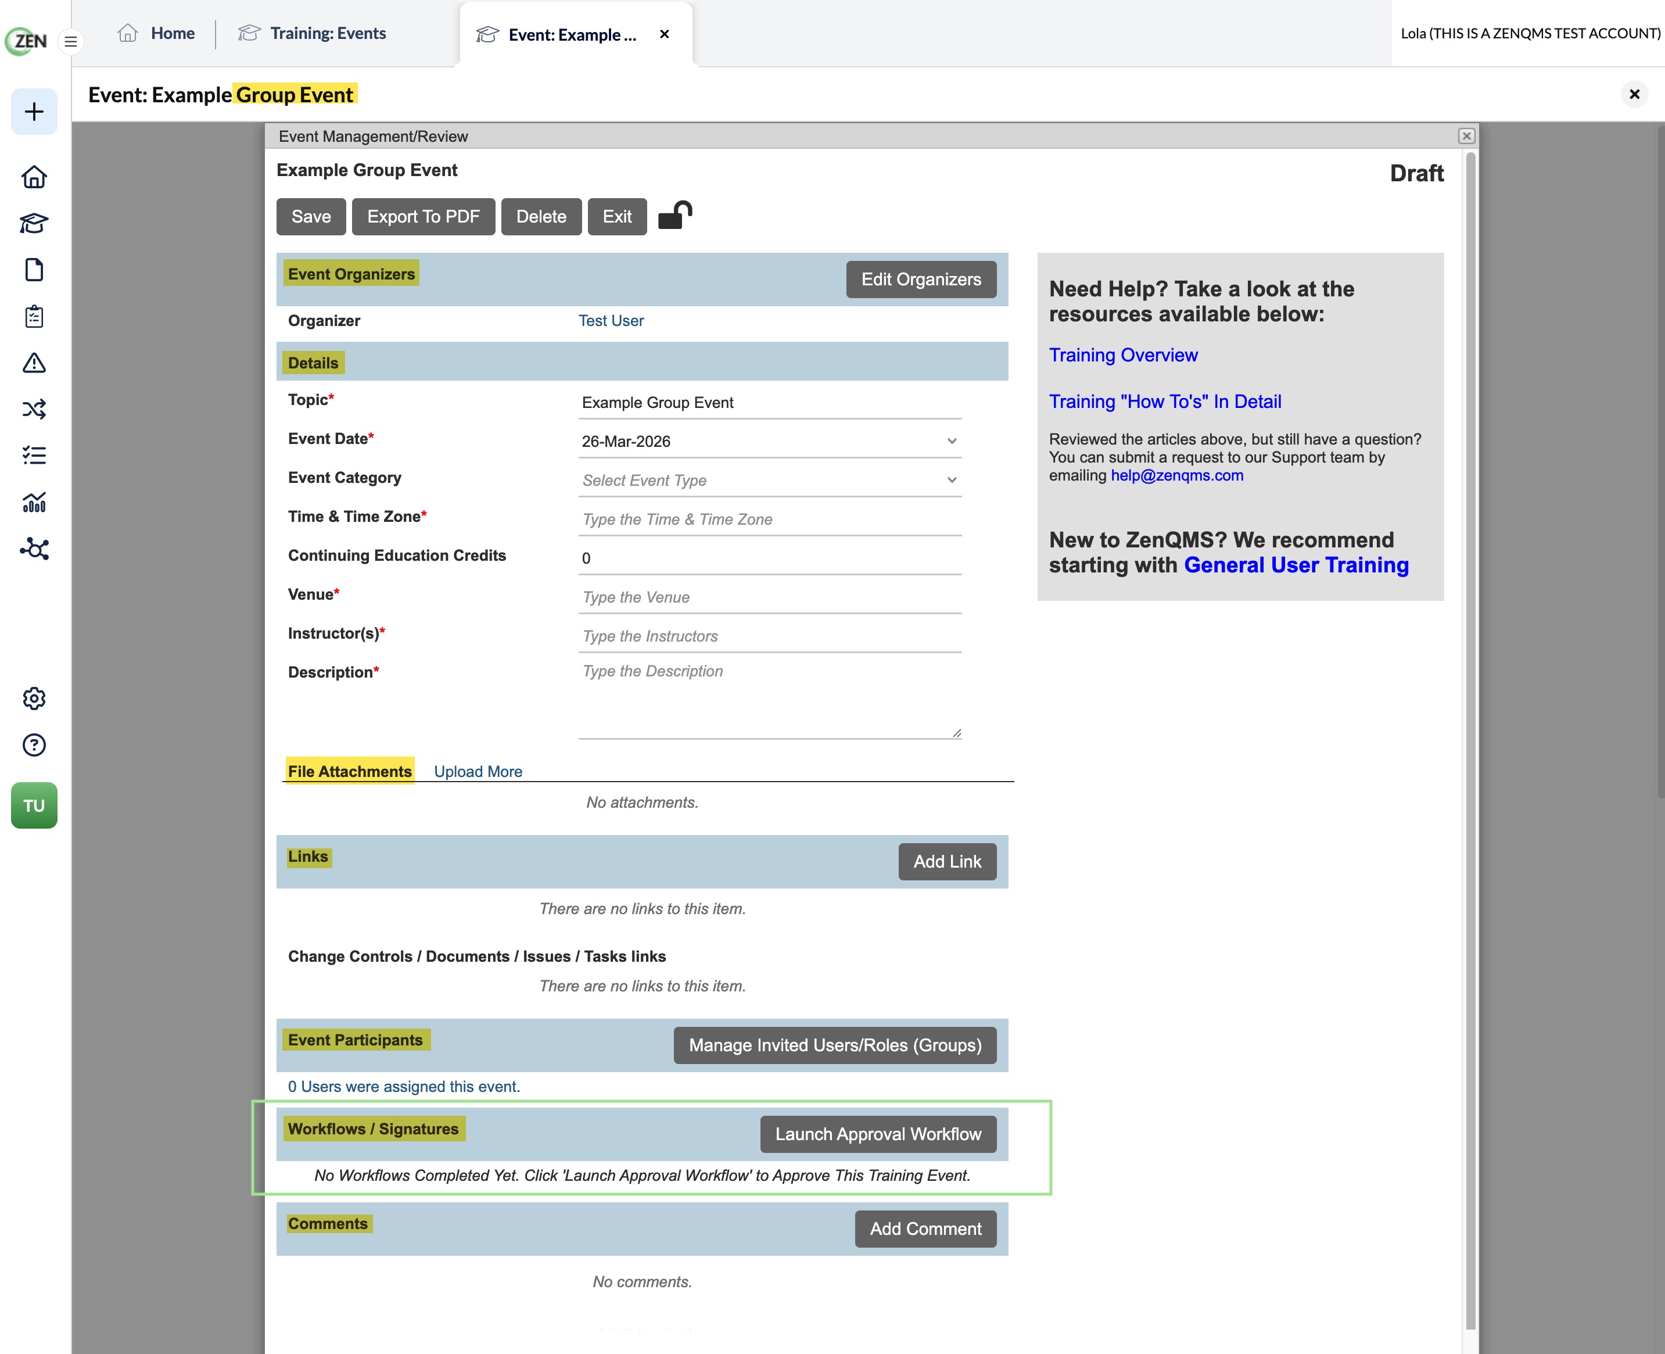Click the help@zenqms.com email link
The image size is (1665, 1354).
1177,475
